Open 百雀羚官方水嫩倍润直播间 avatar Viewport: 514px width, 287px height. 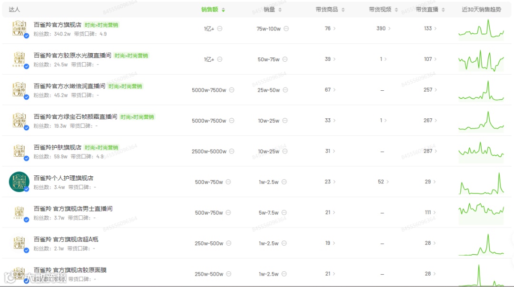point(19,90)
